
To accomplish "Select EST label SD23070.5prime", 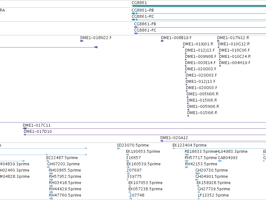I will (x=133, y=145).
